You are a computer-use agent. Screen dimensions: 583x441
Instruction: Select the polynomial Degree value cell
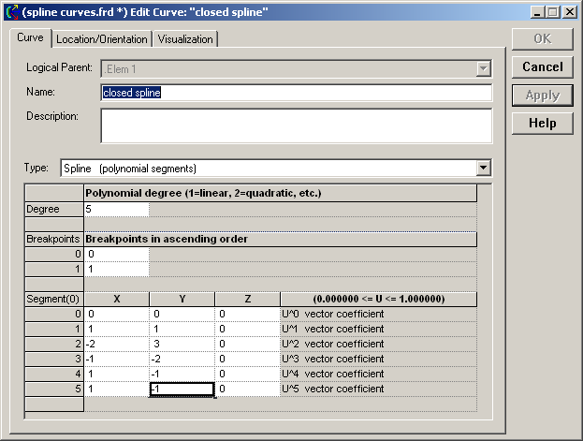(x=117, y=210)
